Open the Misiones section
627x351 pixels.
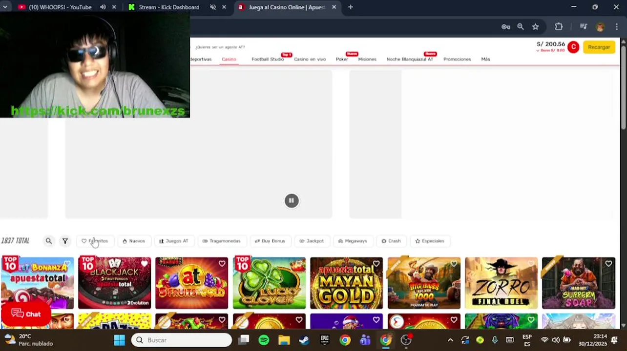click(x=367, y=59)
